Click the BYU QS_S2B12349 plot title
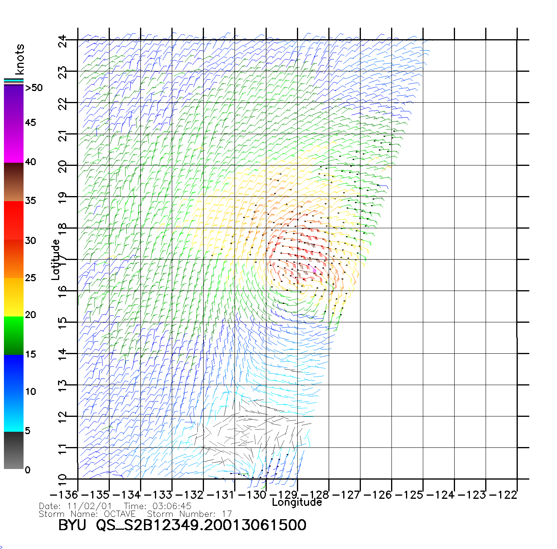557x549 pixels. coord(182,525)
